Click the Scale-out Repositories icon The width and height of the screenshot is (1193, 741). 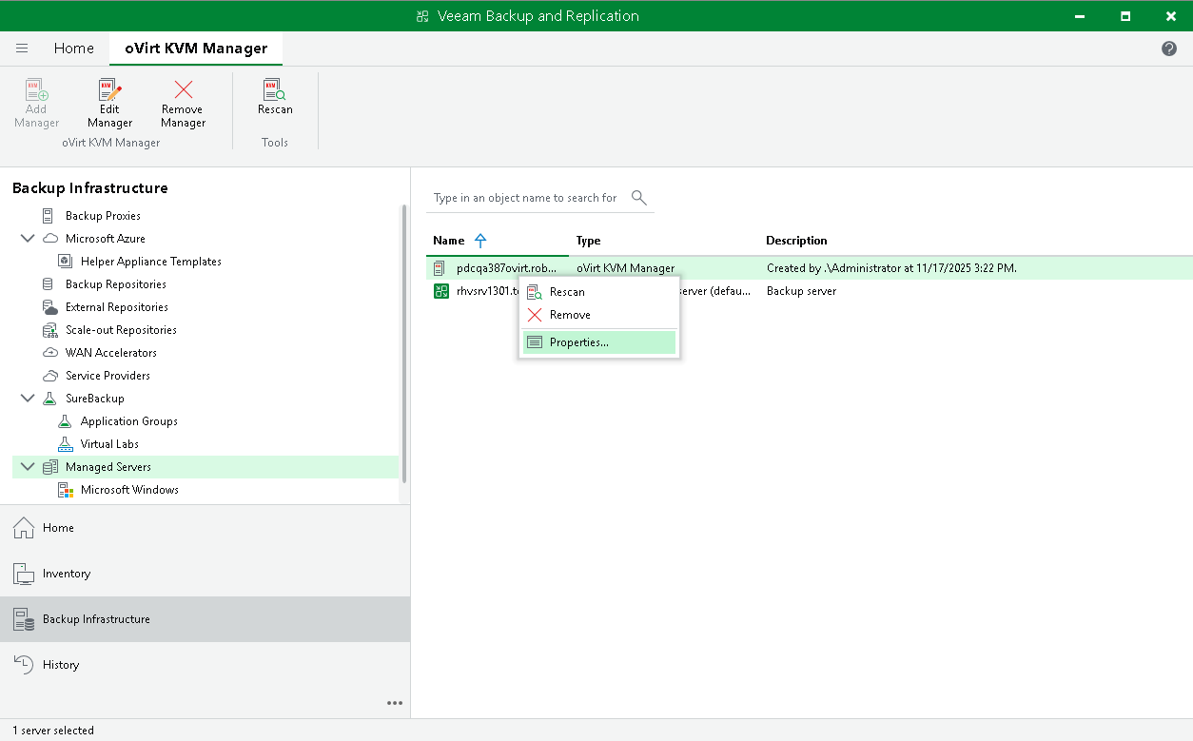(50, 330)
